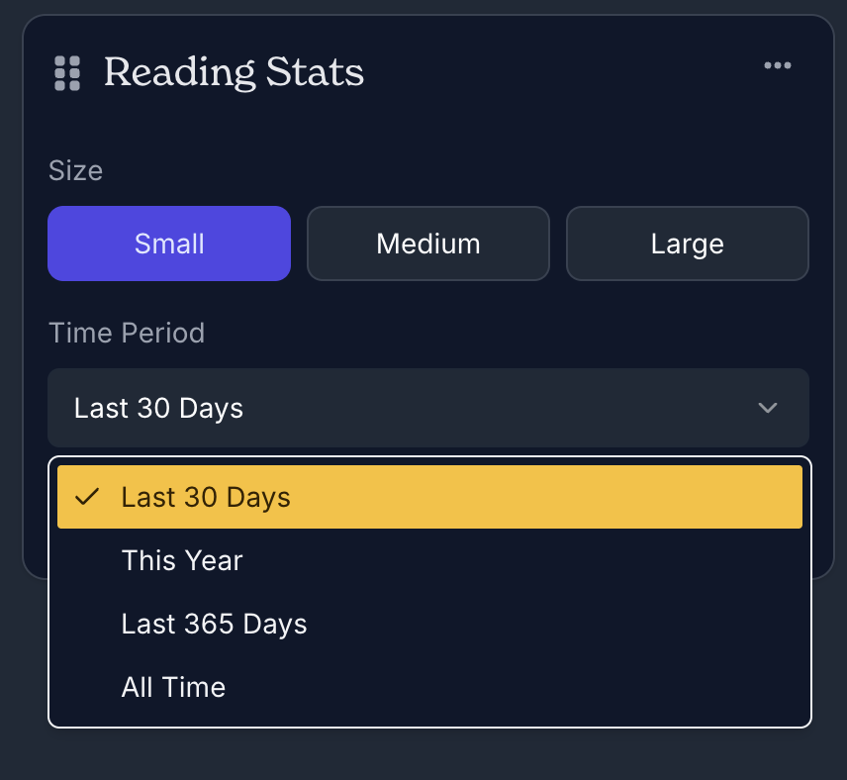The image size is (847, 780).
Task: Collapse the Time Period dropdown field
Action: pos(427,408)
